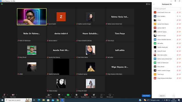The image size is (182, 102).
Task: Select Fidela Amodya in participants list
Action: 167,36
